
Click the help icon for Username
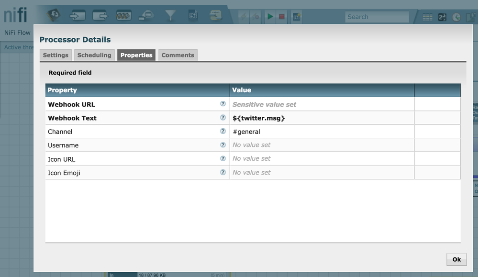point(223,145)
